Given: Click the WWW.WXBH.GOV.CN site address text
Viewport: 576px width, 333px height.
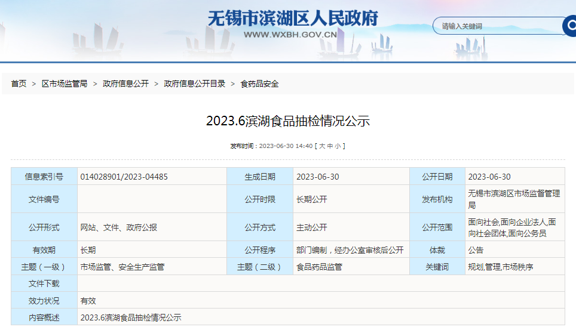Looking at the screenshot, I should pos(290,35).
